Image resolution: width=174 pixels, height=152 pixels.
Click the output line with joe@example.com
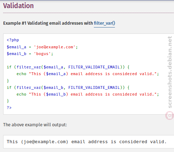86,142
